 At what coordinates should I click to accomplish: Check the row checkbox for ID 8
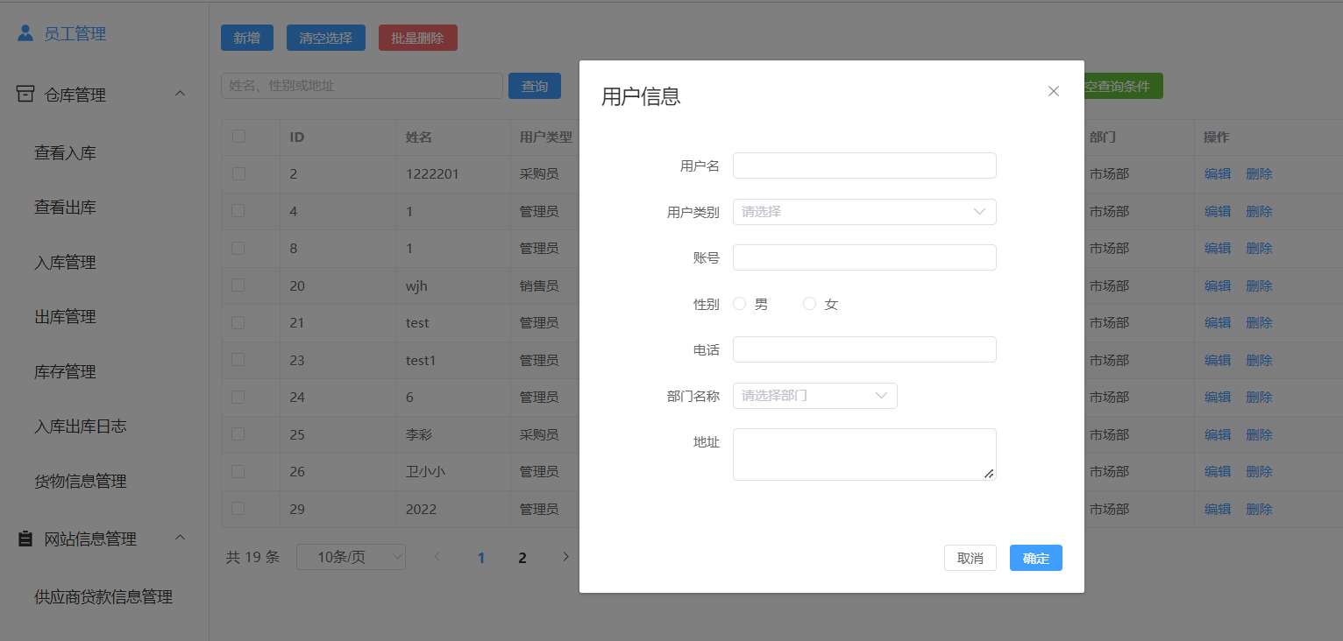tap(238, 248)
